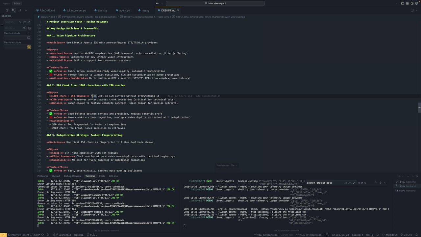Toggle bottom panel layout icon
This screenshot has height=237, width=421.
coord(407,3)
